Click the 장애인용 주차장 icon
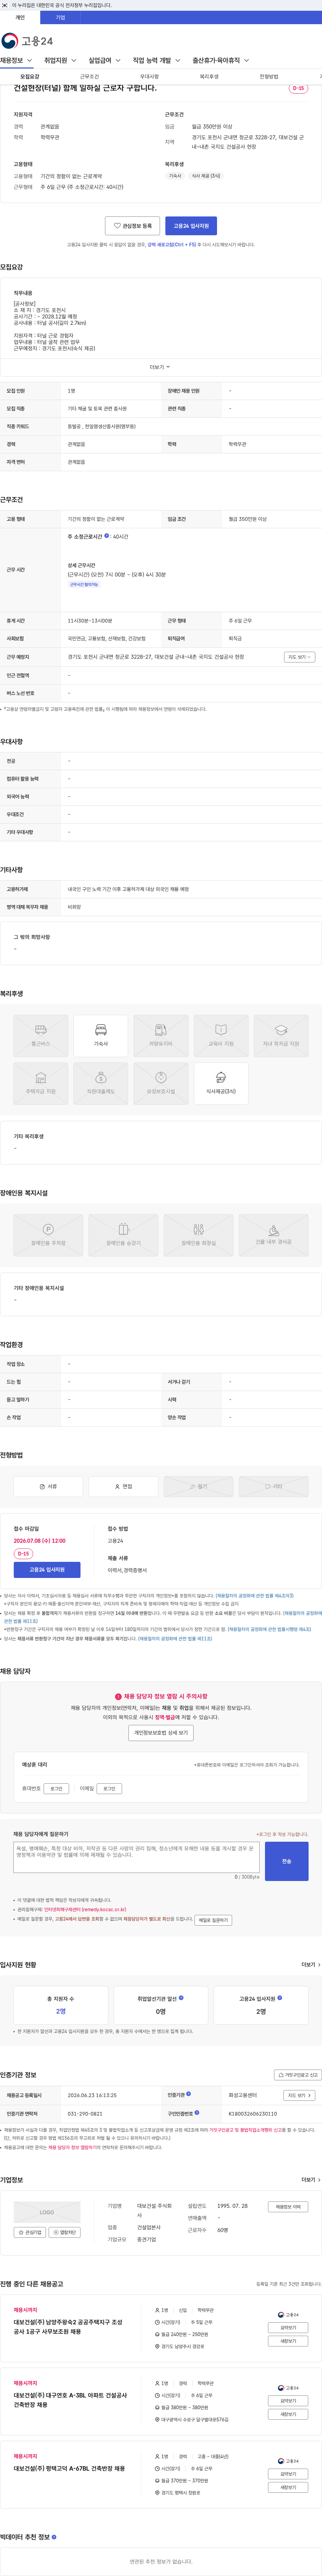This screenshot has width=322, height=2576. (x=48, y=1235)
